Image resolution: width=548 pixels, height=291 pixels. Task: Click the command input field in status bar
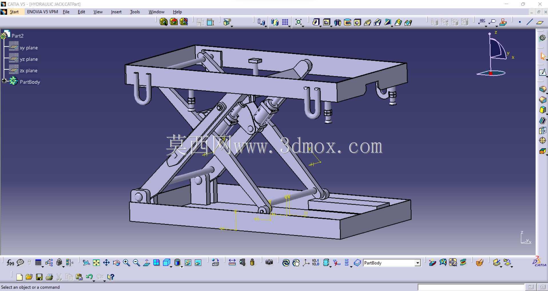point(471,287)
